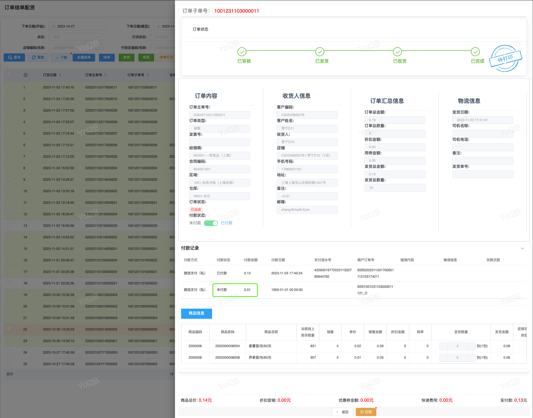The width and height of the screenshot is (533, 418).
Task: Decrease 发货数量 for 紫薯面/包/60克
Action: tap(443, 346)
